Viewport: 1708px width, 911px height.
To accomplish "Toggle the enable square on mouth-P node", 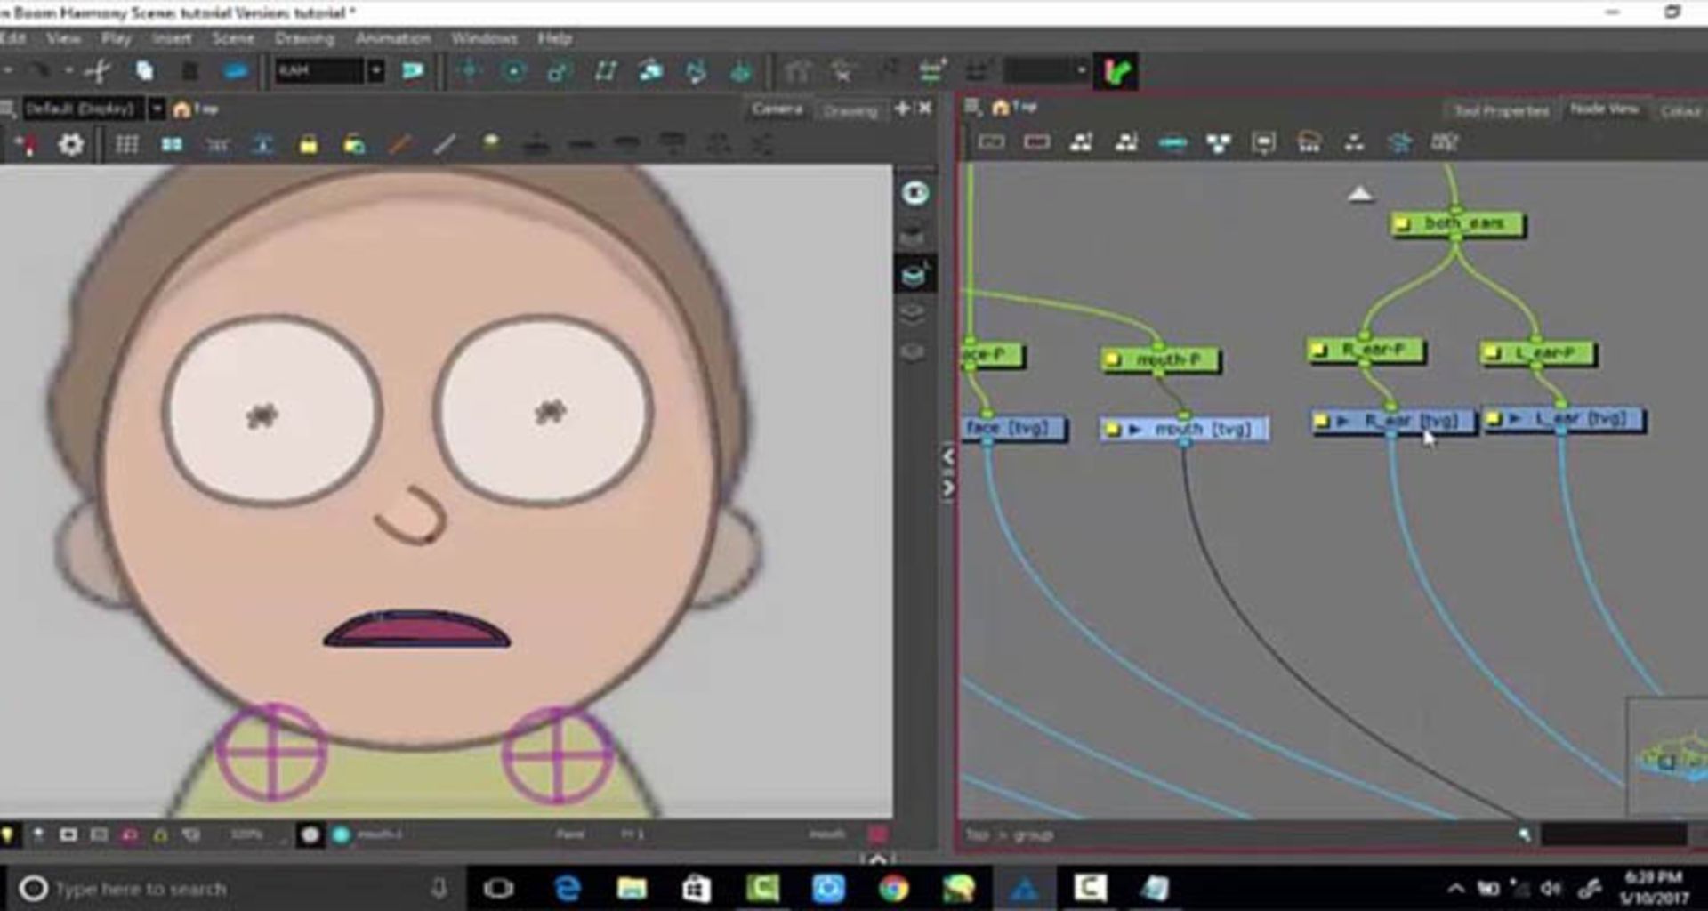I will (1113, 360).
